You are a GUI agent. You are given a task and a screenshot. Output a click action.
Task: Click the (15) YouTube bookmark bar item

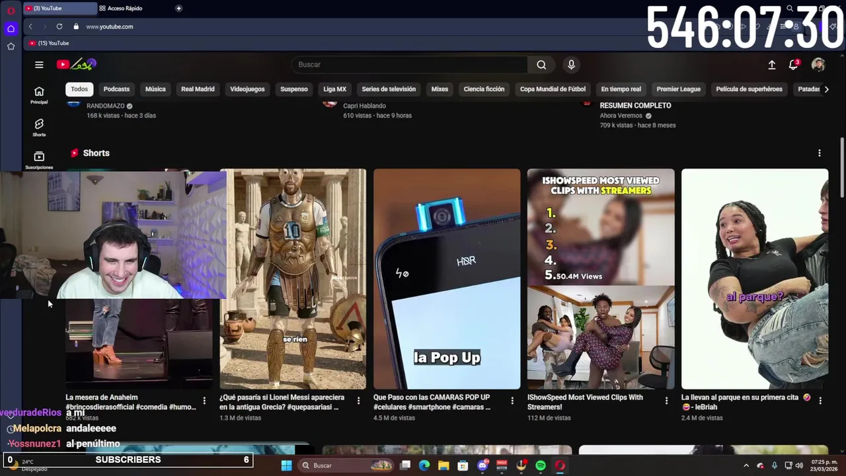point(49,43)
